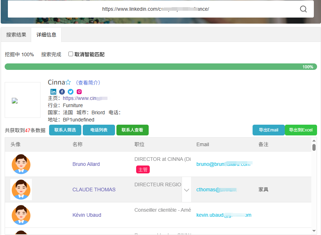Click the broken company logo image
This screenshot has width=321, height=235.
pyautogui.click(x=15, y=101)
